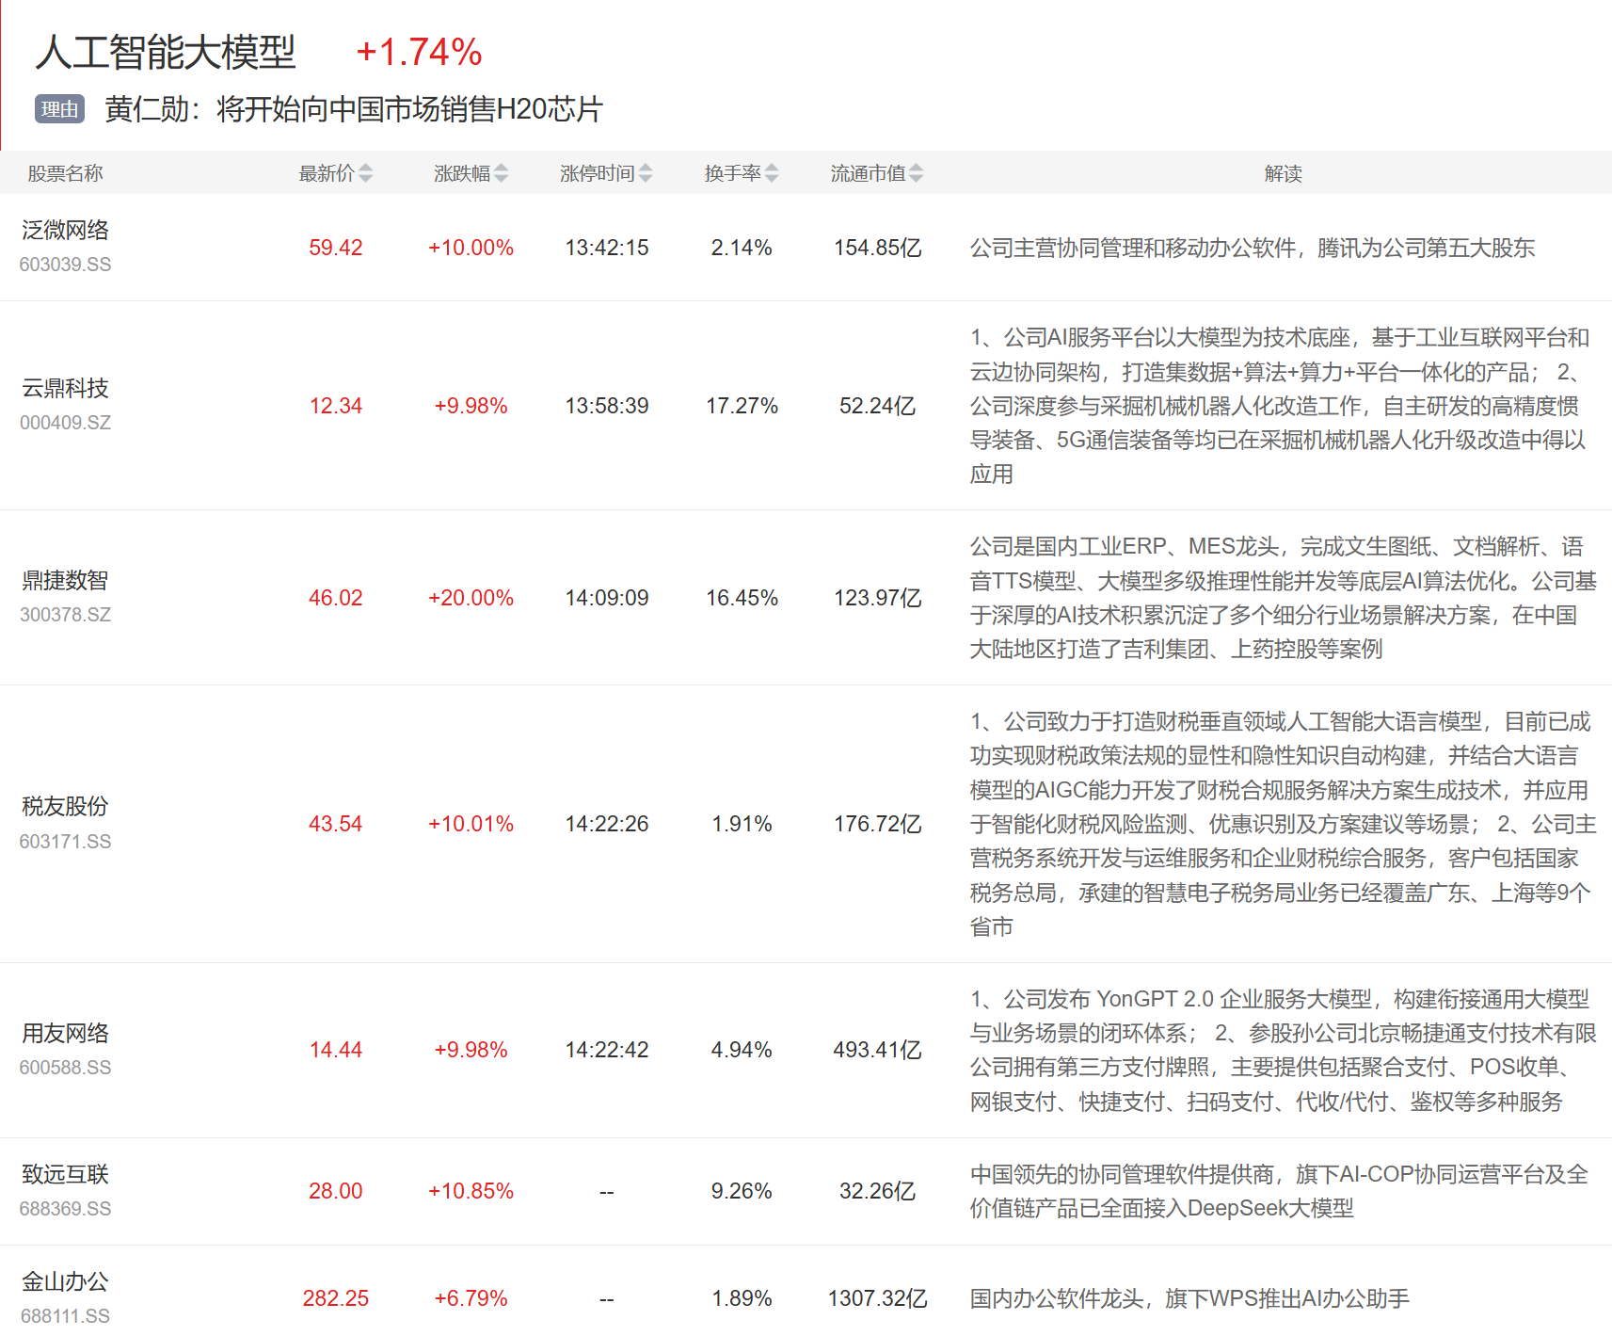Click the 股票名称 column header
Viewport: 1612px width, 1336px height.
pyautogui.click(x=65, y=173)
